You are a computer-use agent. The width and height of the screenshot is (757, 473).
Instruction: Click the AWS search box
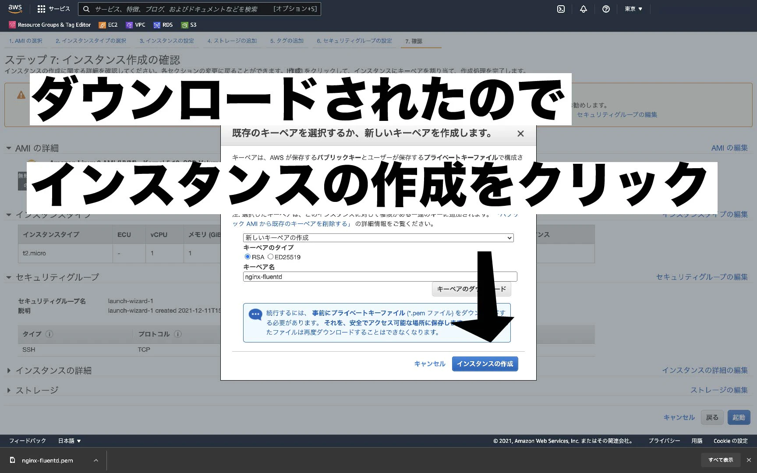tap(199, 9)
